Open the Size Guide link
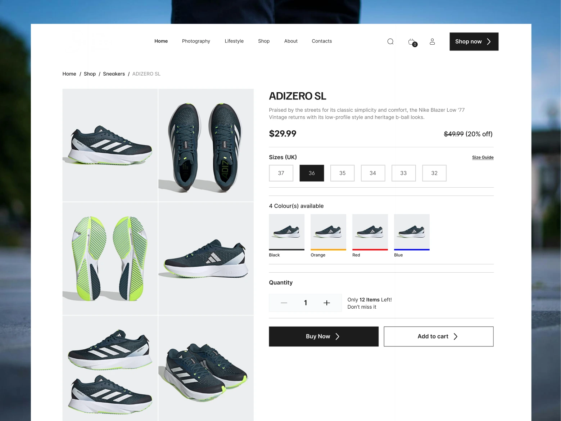This screenshot has width=561, height=421. click(x=483, y=157)
